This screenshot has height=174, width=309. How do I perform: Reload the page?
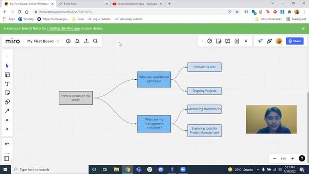19,12
